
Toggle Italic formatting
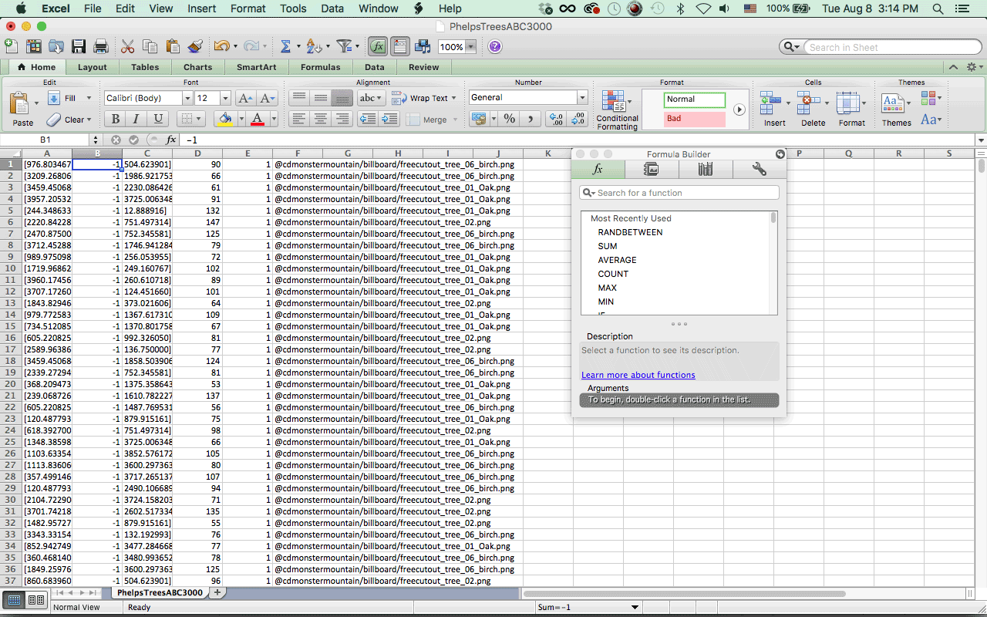(x=136, y=119)
